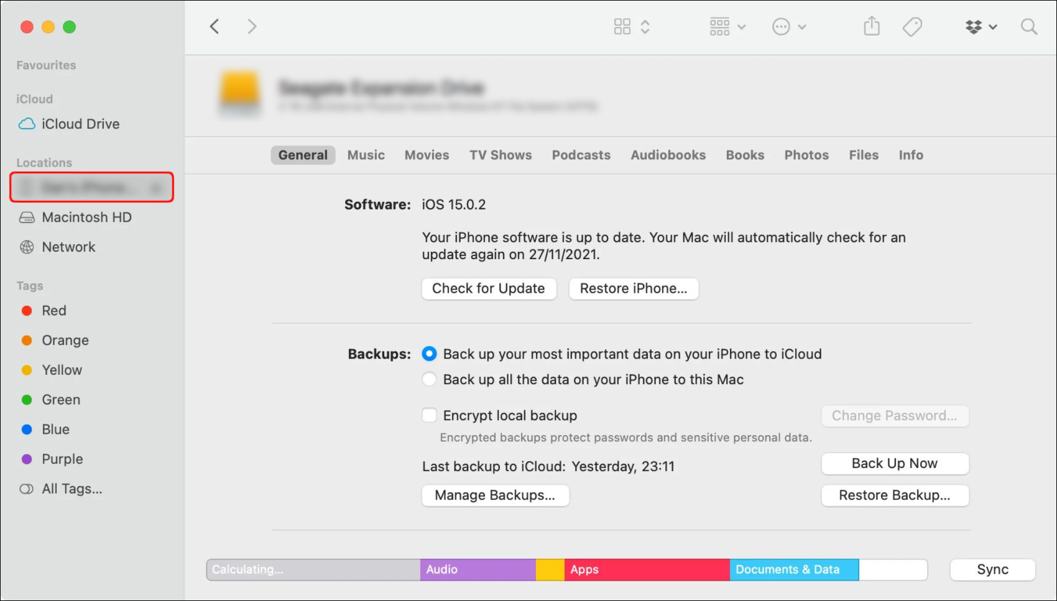The height and width of the screenshot is (601, 1057).
Task: Enable Encrypt local backup checkbox
Action: click(429, 415)
